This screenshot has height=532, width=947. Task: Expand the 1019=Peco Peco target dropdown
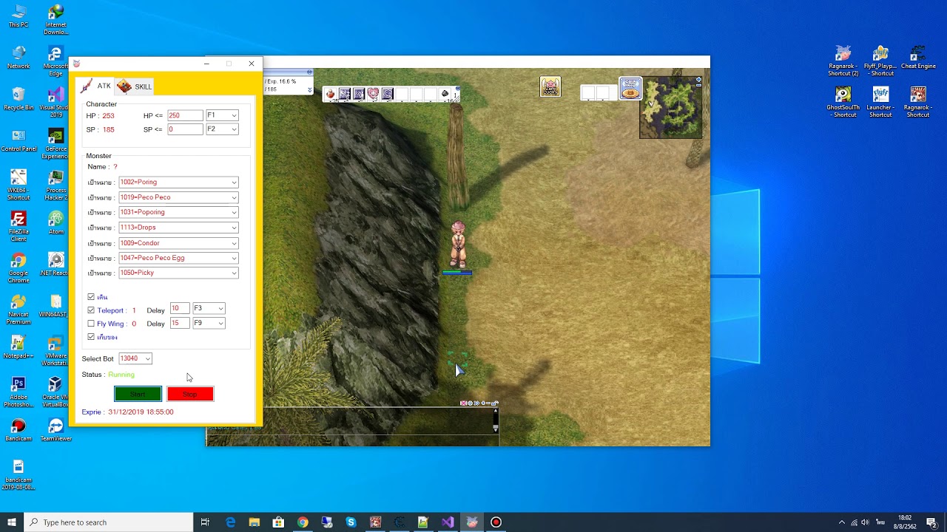(178, 197)
